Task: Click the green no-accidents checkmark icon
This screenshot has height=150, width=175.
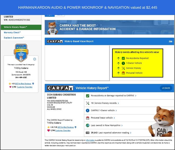Action: click(87, 96)
